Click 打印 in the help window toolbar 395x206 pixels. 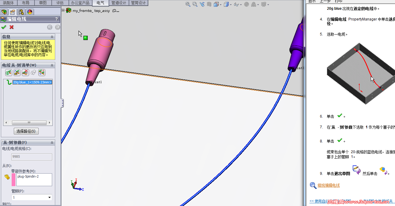[x=338, y=1]
